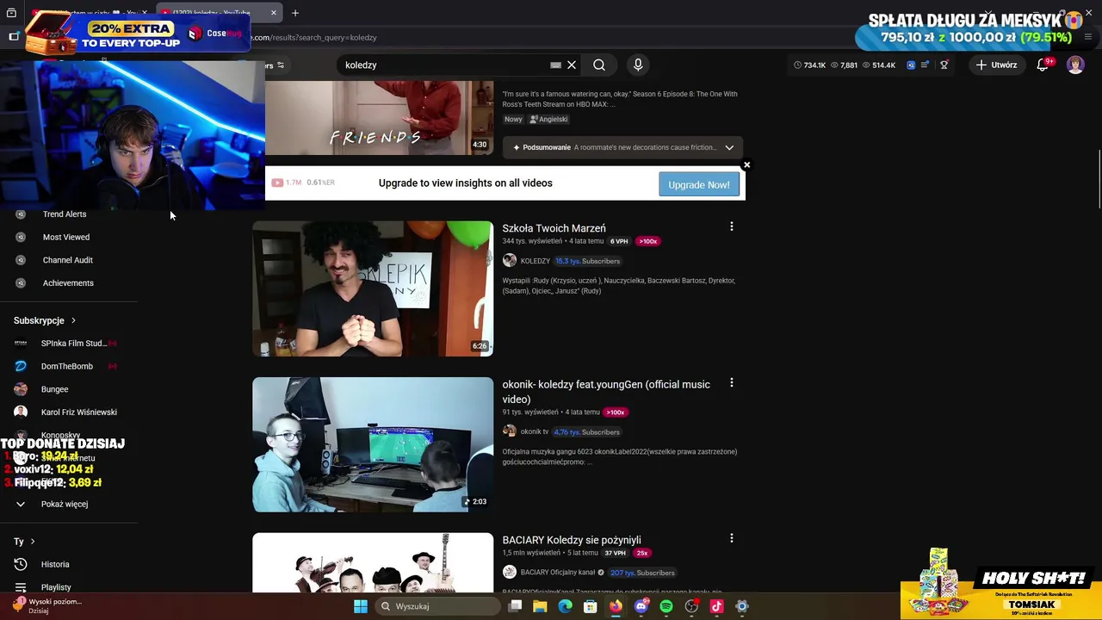Click the 514.4K views counter in toolbar

tap(878, 65)
